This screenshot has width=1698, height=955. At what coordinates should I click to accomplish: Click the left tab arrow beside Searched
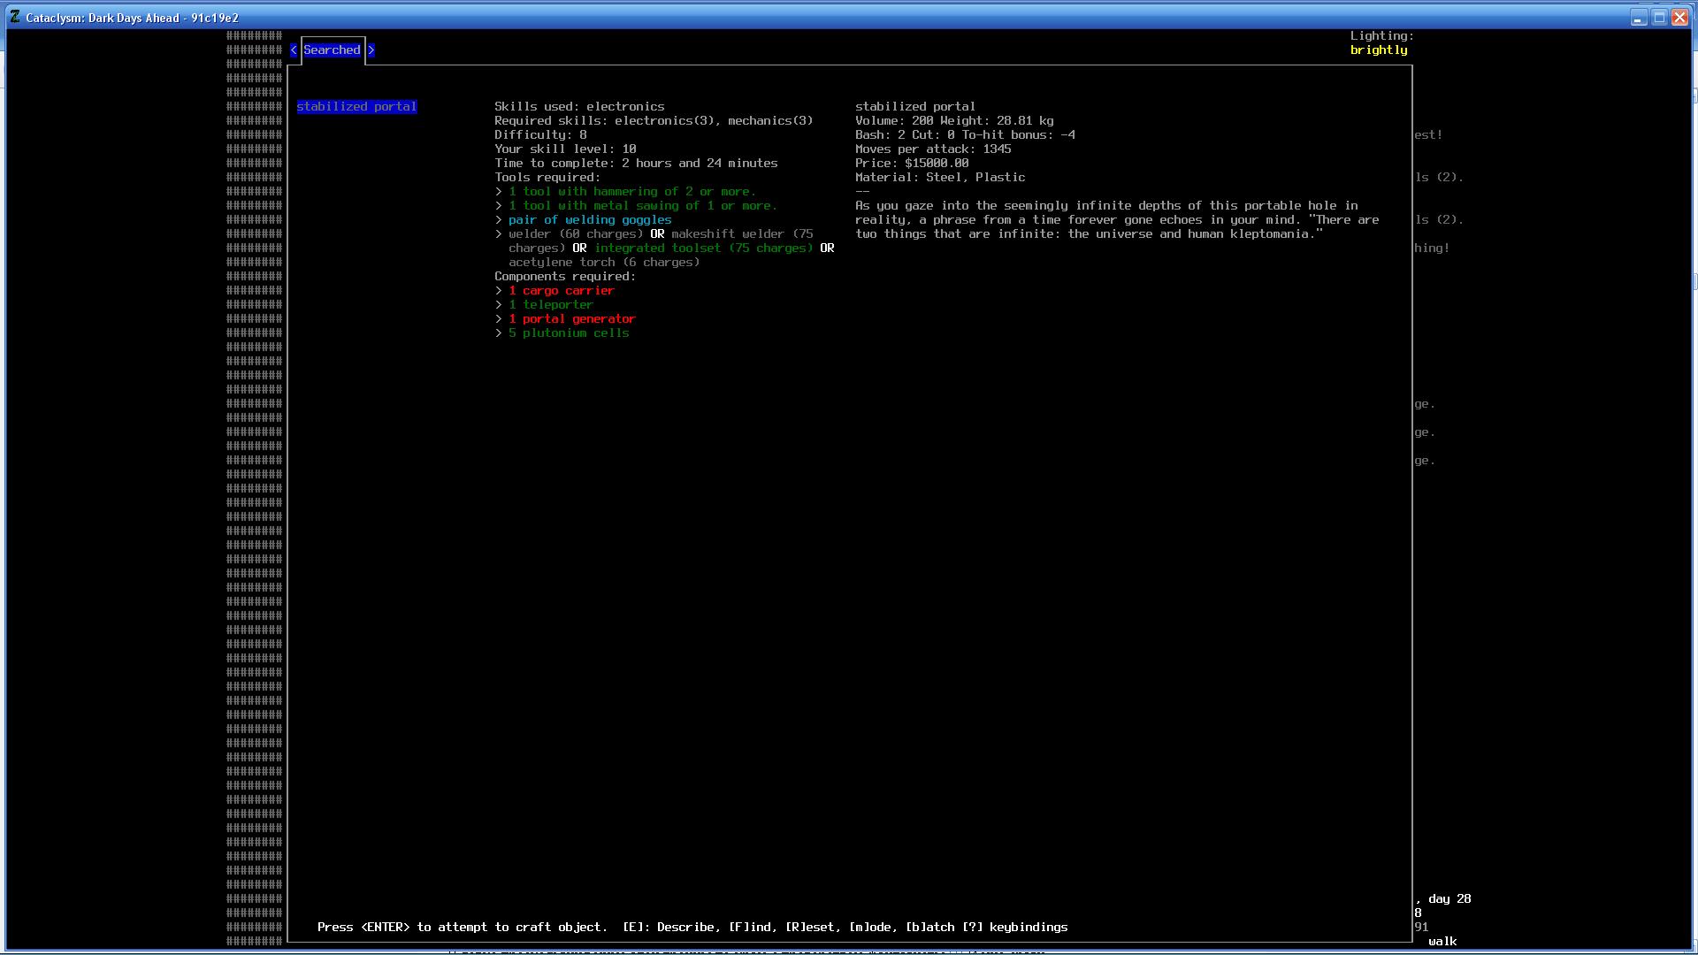[294, 50]
